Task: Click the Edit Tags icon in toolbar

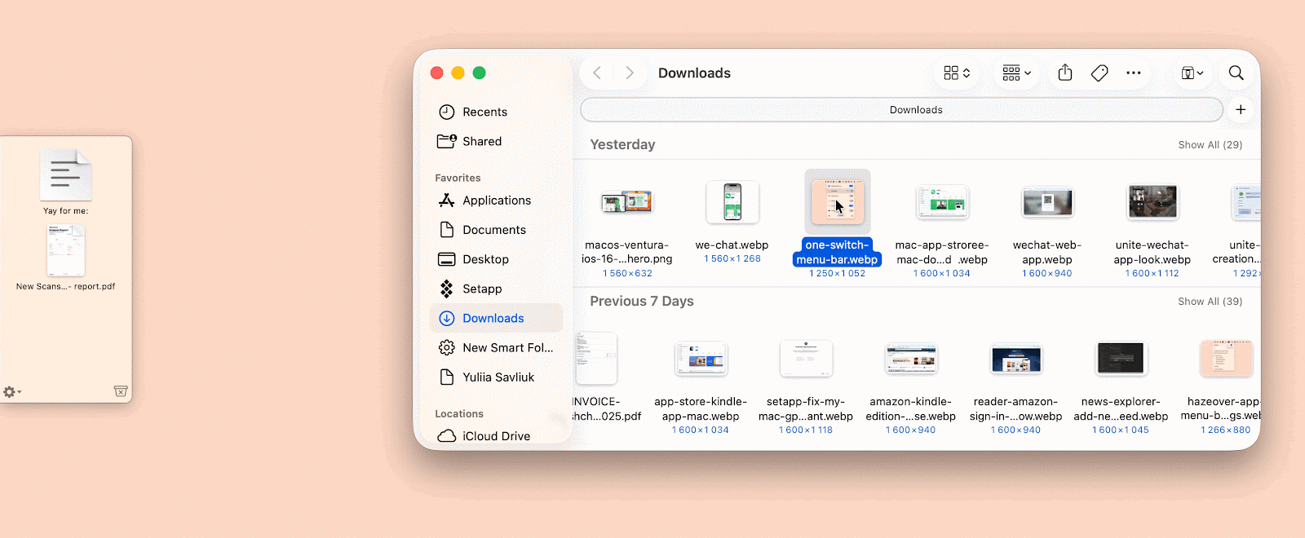Action: [x=1099, y=73]
